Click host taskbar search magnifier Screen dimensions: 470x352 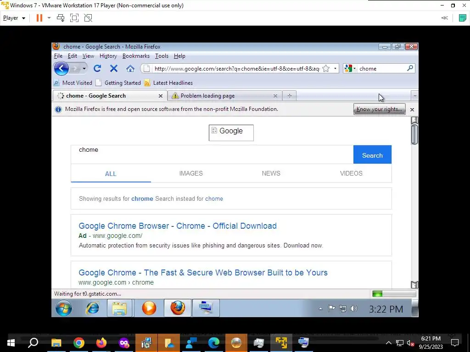(33, 342)
